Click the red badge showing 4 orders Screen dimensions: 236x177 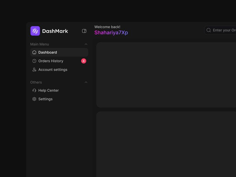tap(83, 61)
